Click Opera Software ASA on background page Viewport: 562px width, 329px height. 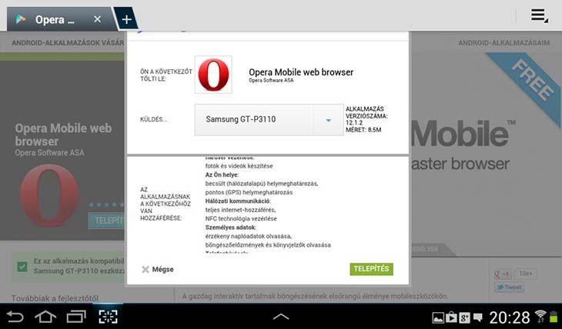coord(49,153)
